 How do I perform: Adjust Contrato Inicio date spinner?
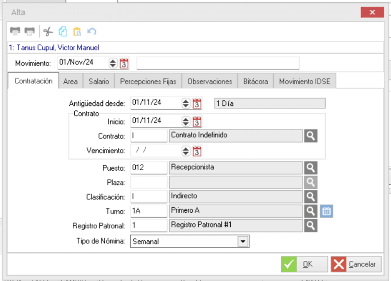coord(186,122)
